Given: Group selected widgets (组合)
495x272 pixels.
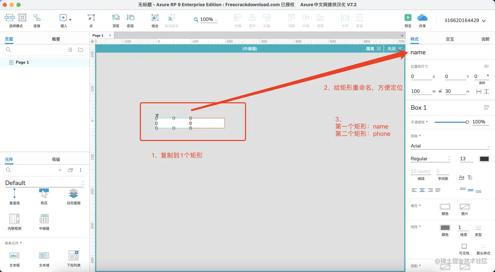Looking at the screenshot, I should point(155,18).
